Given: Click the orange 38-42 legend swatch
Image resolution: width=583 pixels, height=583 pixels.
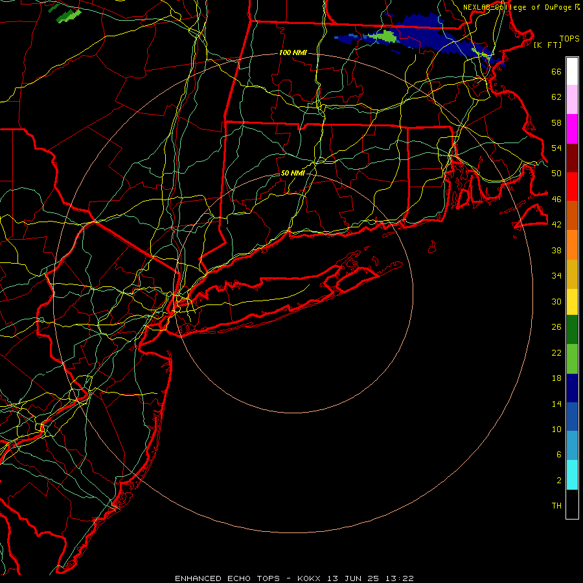Looking at the screenshot, I should 572,245.
